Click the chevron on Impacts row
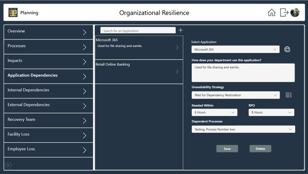 click(84, 62)
